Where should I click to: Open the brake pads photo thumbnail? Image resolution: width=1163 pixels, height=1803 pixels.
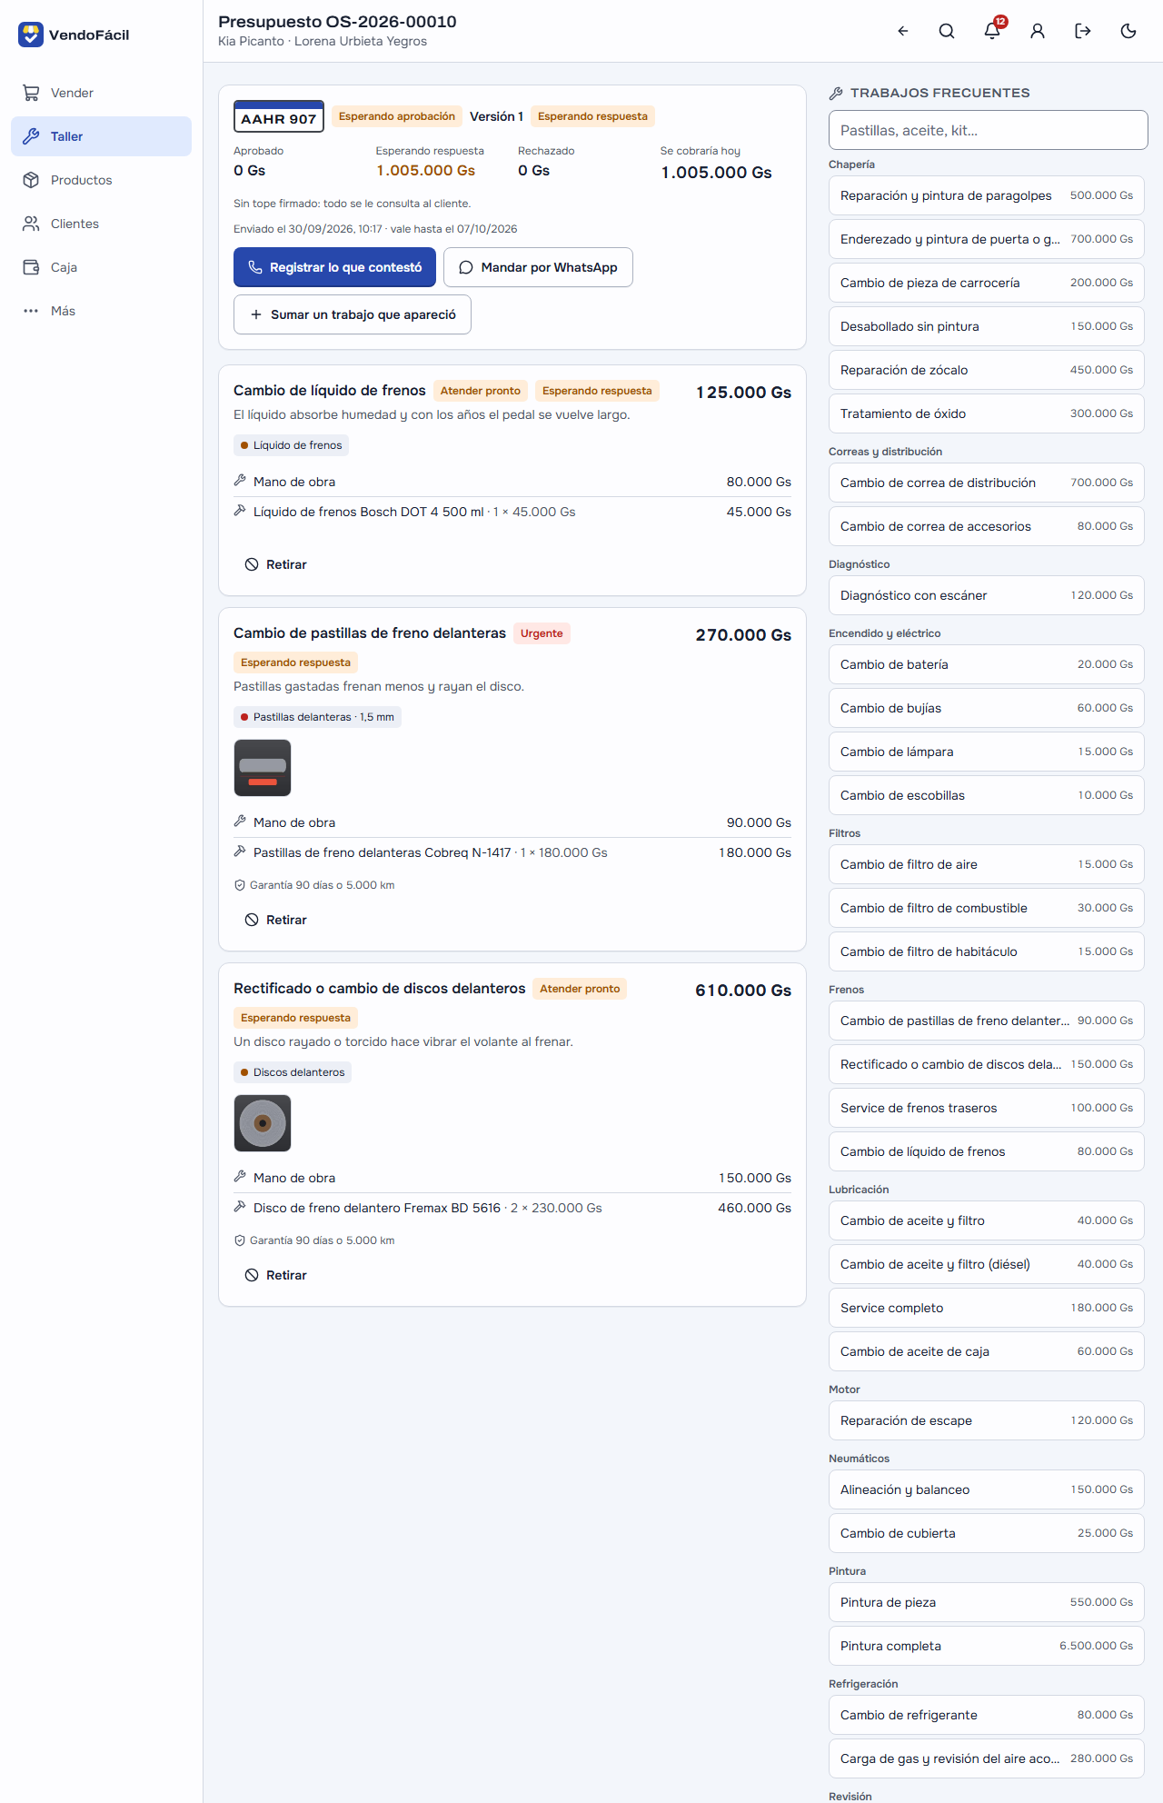(x=263, y=768)
